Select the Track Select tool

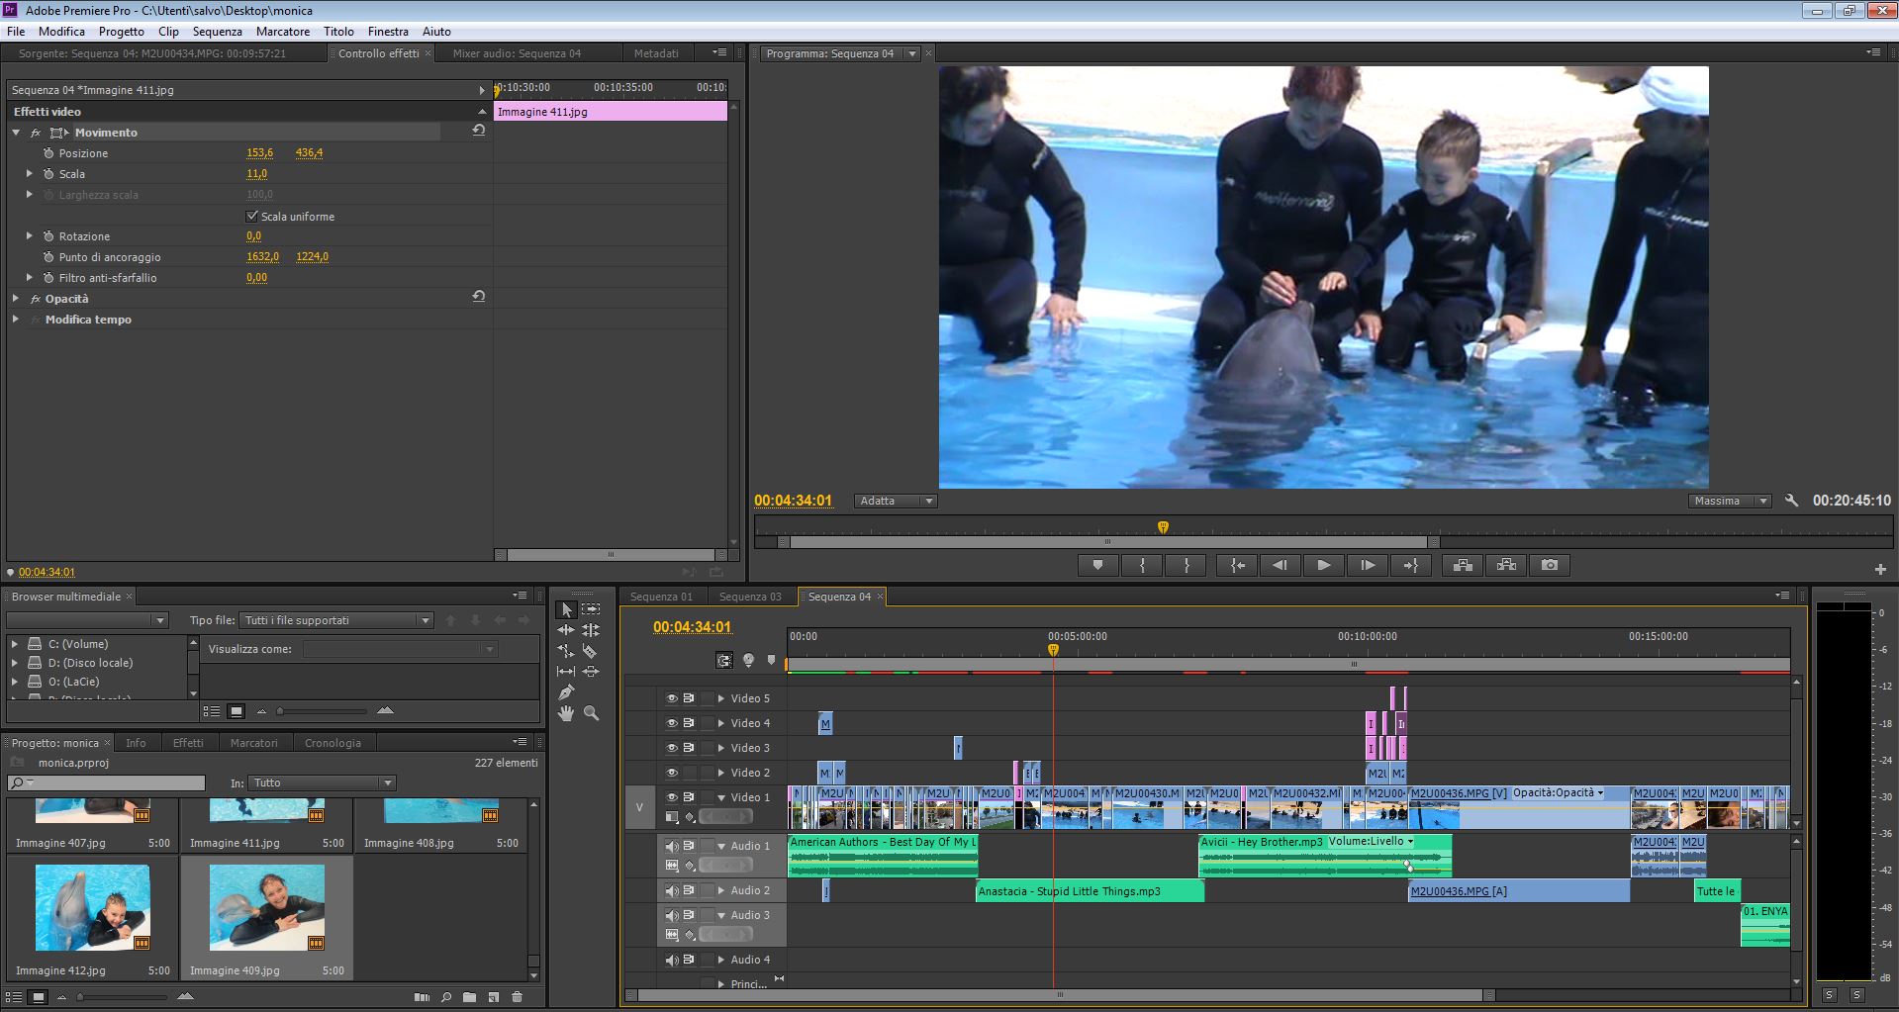click(x=591, y=609)
